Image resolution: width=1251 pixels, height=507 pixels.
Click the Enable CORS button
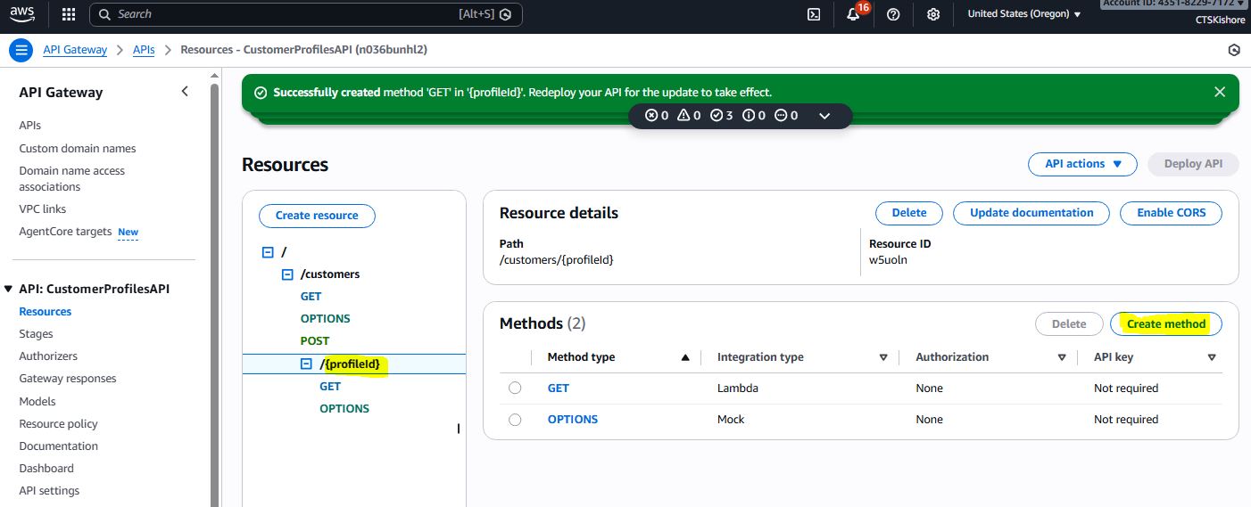pos(1171,213)
